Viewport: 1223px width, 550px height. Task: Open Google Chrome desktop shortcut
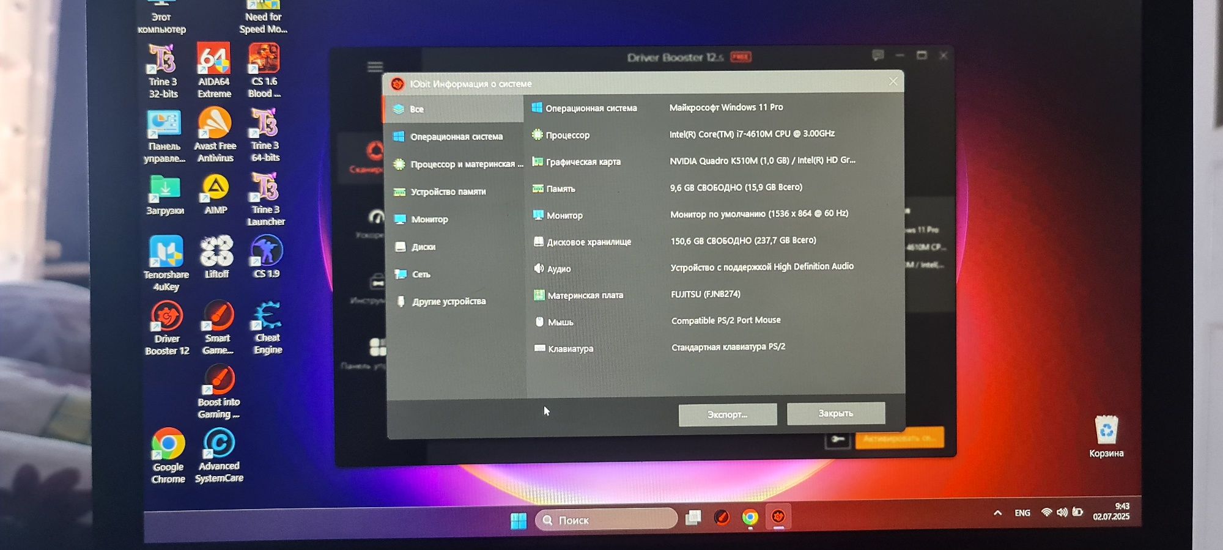168,456
